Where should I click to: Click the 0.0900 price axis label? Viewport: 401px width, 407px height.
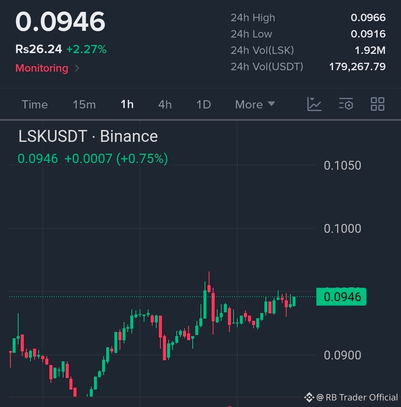(x=342, y=355)
